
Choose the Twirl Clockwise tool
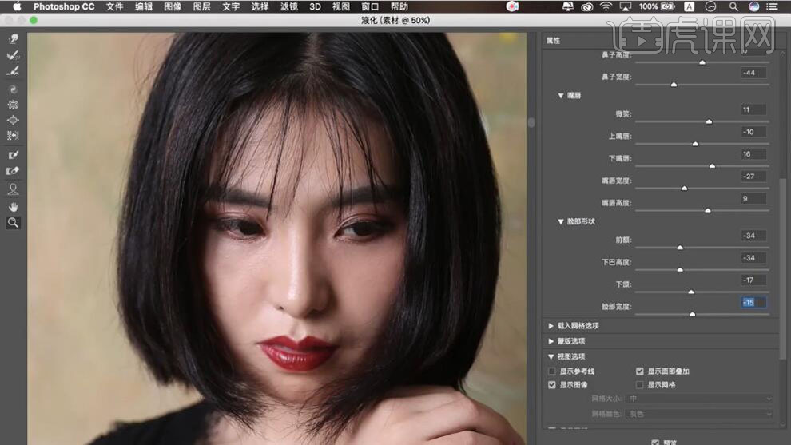tap(13, 89)
